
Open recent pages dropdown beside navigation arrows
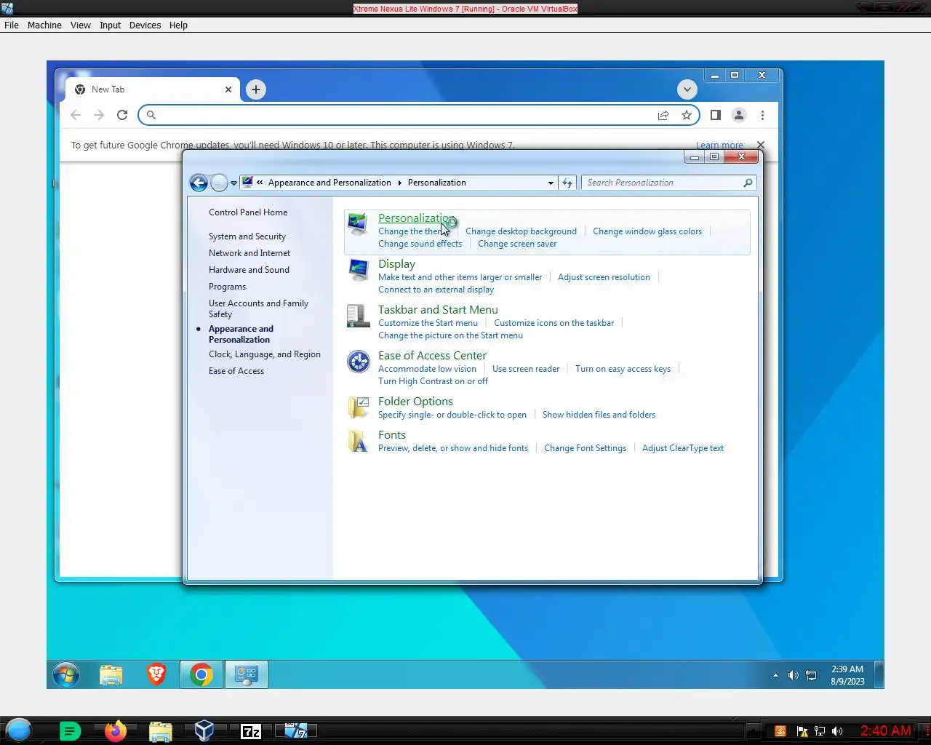tap(233, 183)
